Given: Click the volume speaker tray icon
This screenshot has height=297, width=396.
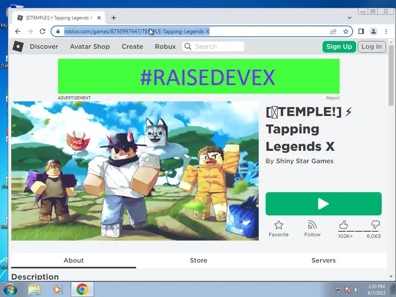Looking at the screenshot, I should 357,290.
